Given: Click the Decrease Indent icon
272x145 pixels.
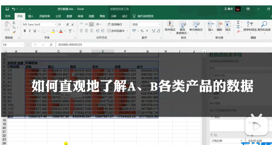Looking at the screenshot, I should pyautogui.click(x=98, y=31).
